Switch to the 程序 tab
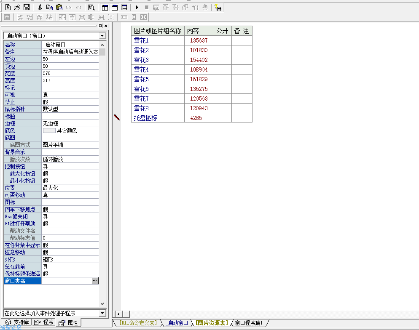 pyautogui.click(x=44, y=322)
